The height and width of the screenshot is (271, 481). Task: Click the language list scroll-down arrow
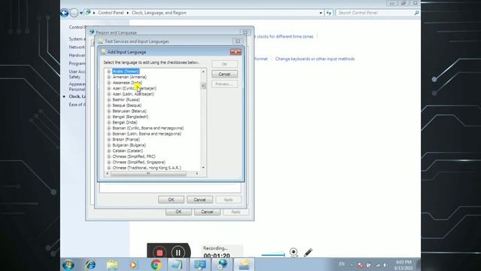tap(203, 168)
